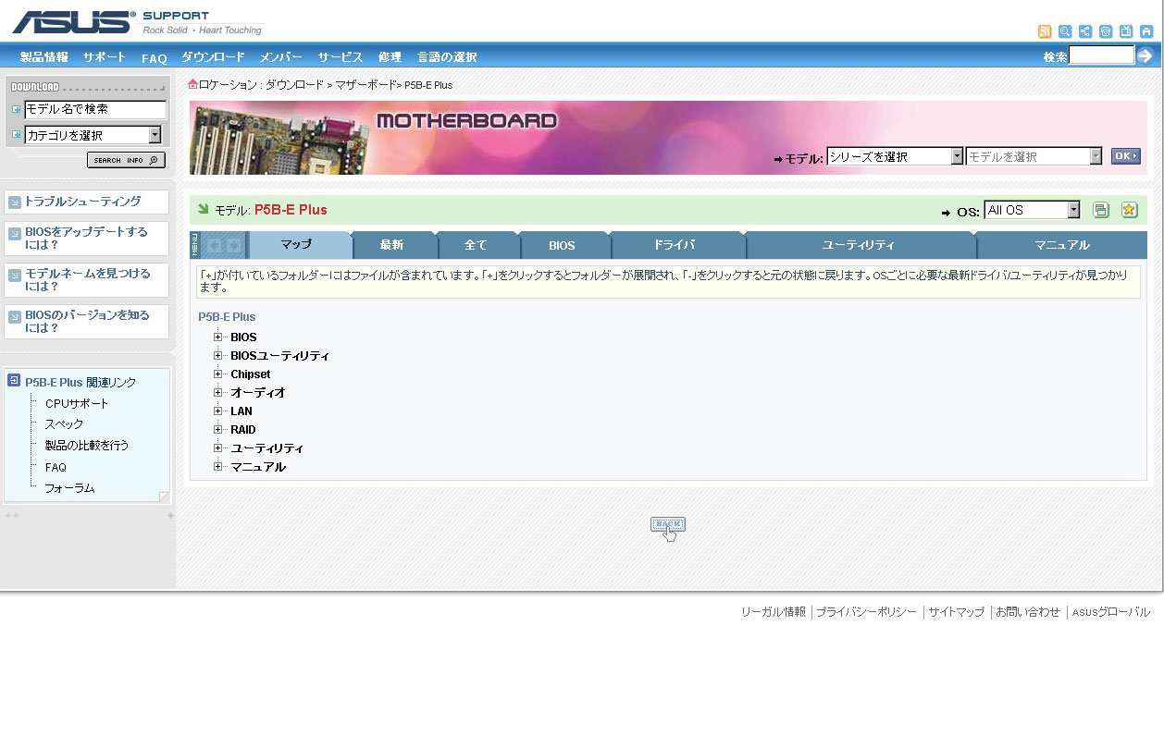The width and height of the screenshot is (1164, 748).
Task: Click the SEARCH INFO button
Action: tap(126, 160)
